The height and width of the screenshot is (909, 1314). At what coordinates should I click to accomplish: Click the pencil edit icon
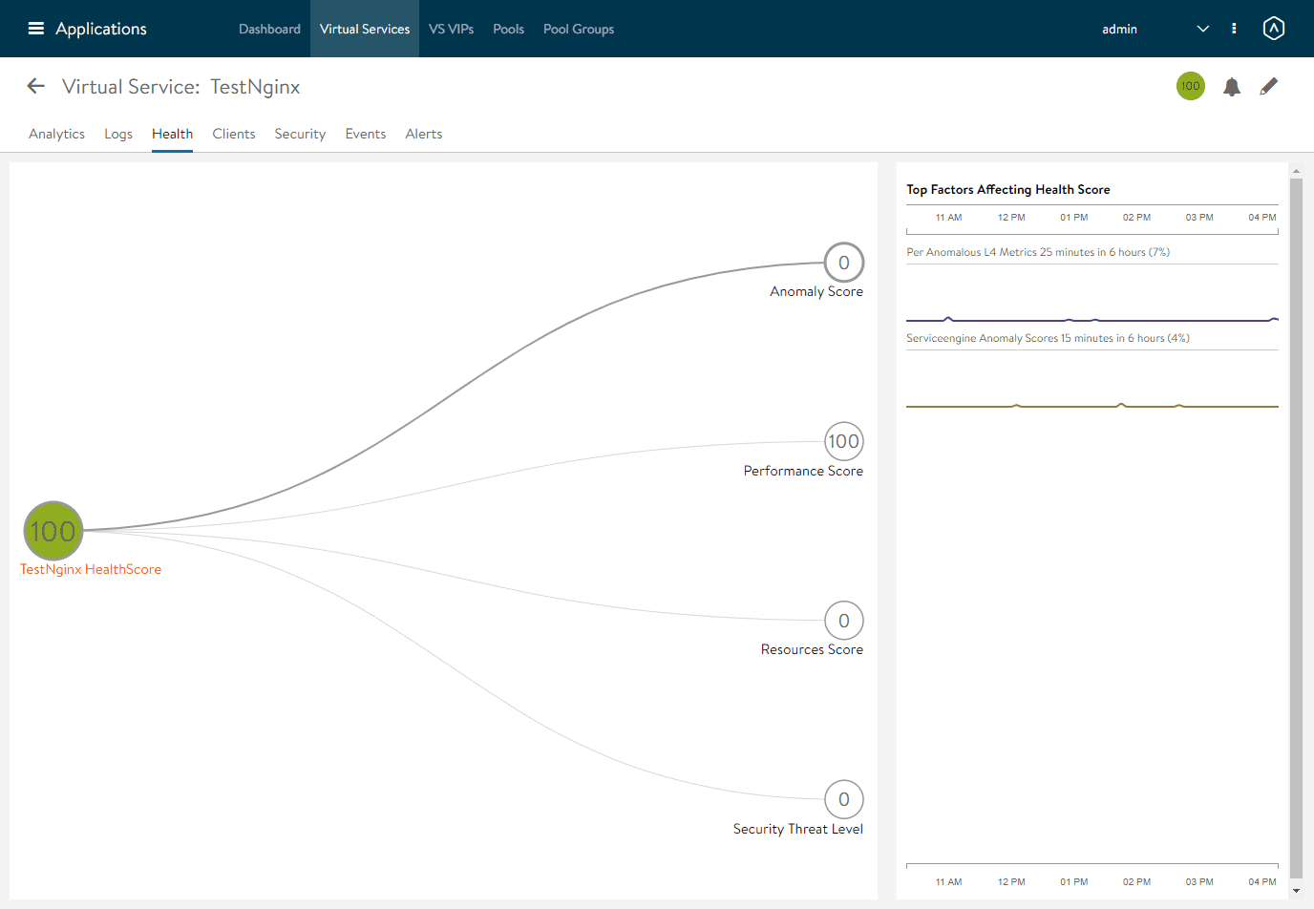1268,87
